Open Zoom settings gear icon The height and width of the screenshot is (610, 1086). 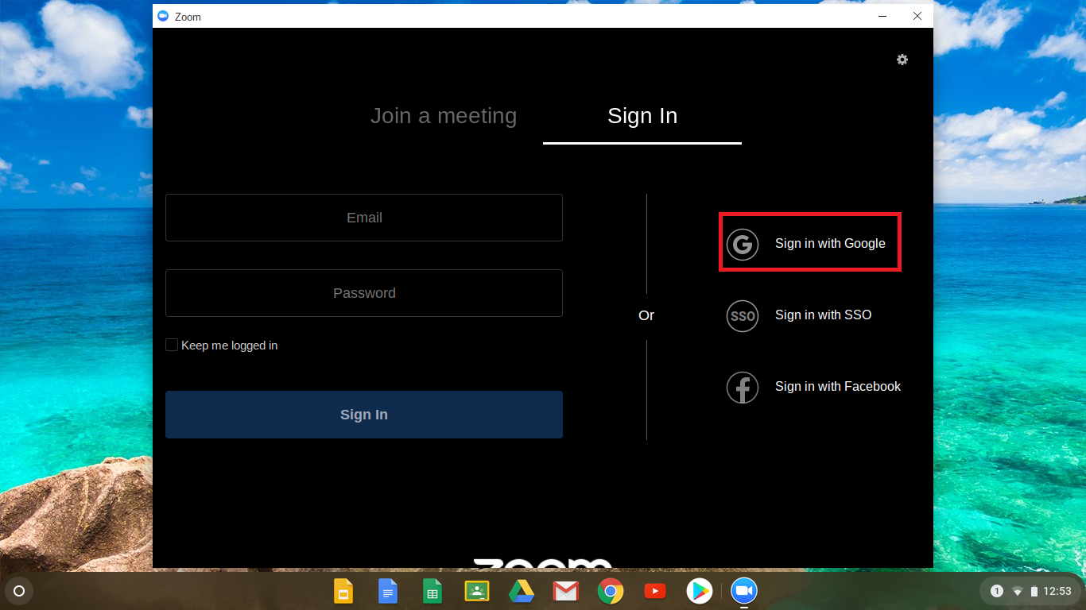tap(902, 60)
